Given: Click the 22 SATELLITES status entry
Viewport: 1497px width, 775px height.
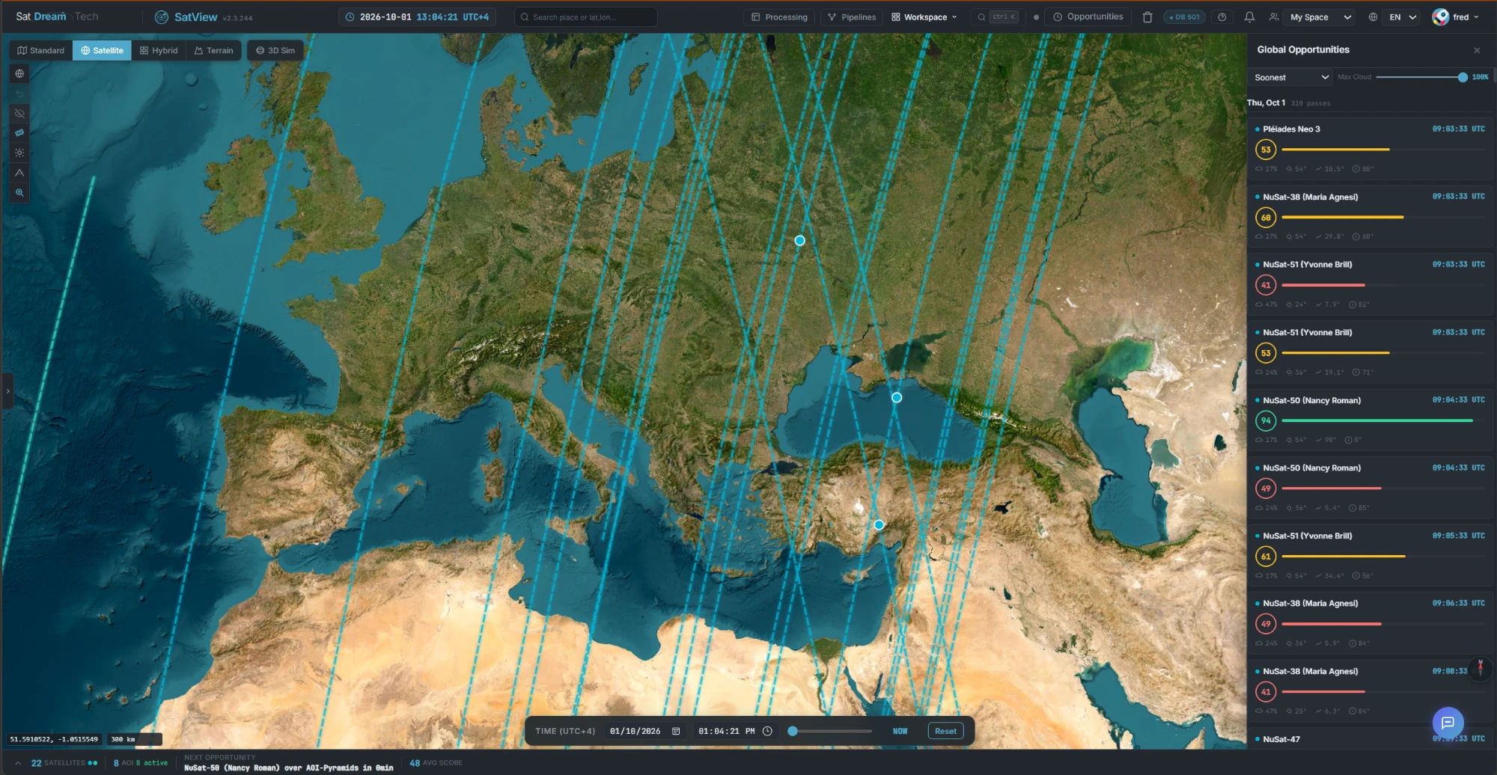Looking at the screenshot, I should point(64,763).
